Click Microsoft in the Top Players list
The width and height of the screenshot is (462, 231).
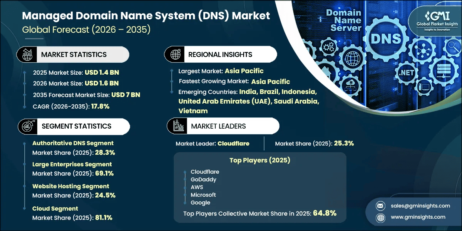[x=203, y=195]
